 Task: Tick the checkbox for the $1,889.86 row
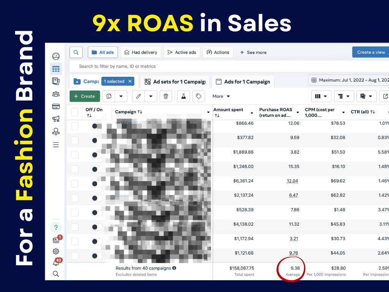[75, 155]
